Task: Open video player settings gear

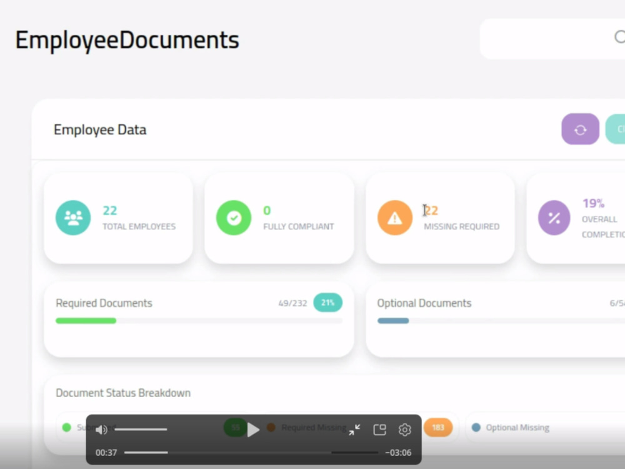Action: [x=404, y=430]
